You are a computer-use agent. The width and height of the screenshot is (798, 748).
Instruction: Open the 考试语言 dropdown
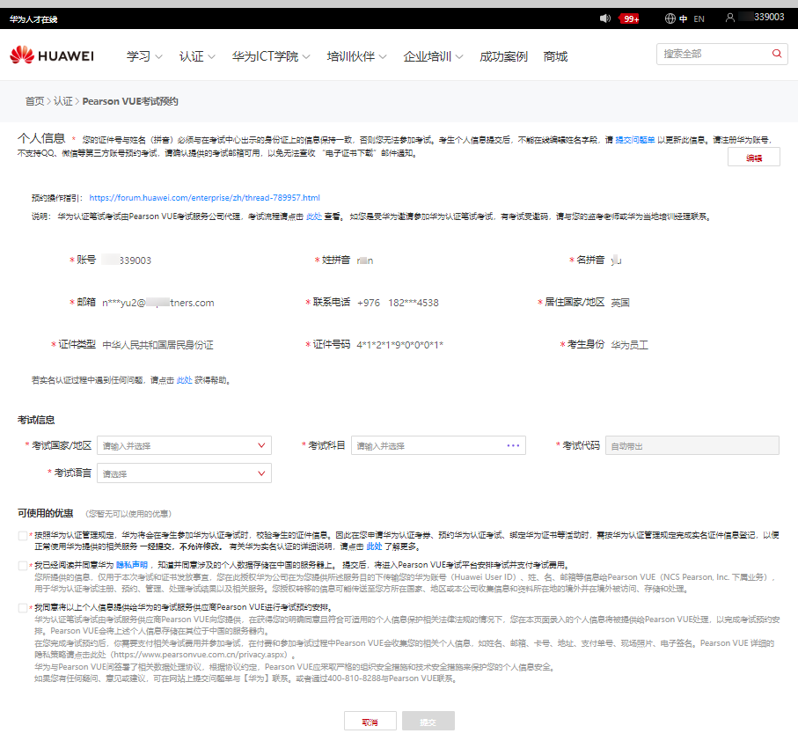[184, 473]
